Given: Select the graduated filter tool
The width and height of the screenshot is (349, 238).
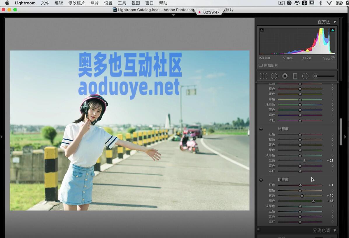Looking at the screenshot, I should point(295,76).
